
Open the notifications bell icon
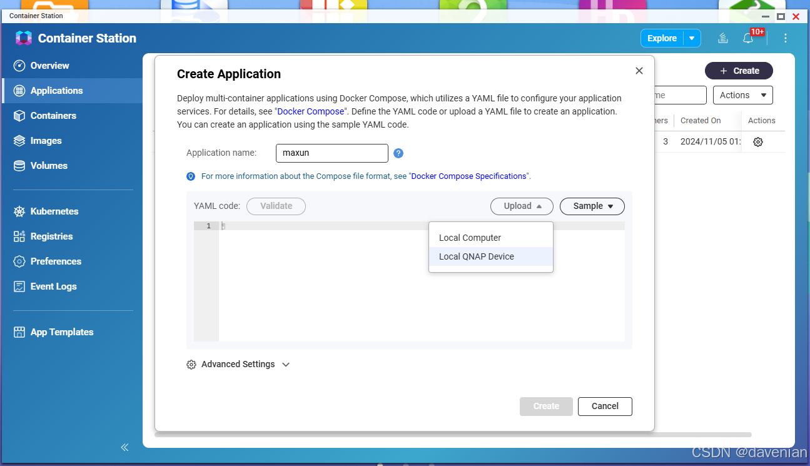point(748,38)
